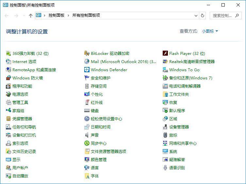Go forward with the forward arrow

[16, 16]
